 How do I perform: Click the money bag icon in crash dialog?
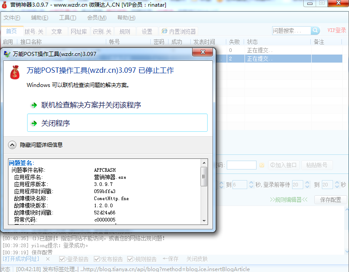click(x=15, y=72)
